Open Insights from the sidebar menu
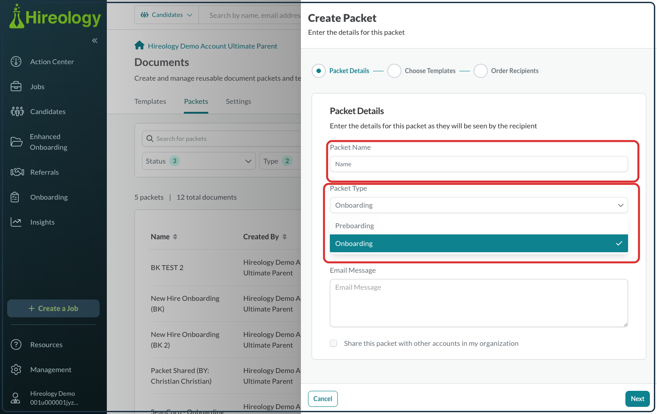Image resolution: width=657 pixels, height=414 pixels. [42, 222]
